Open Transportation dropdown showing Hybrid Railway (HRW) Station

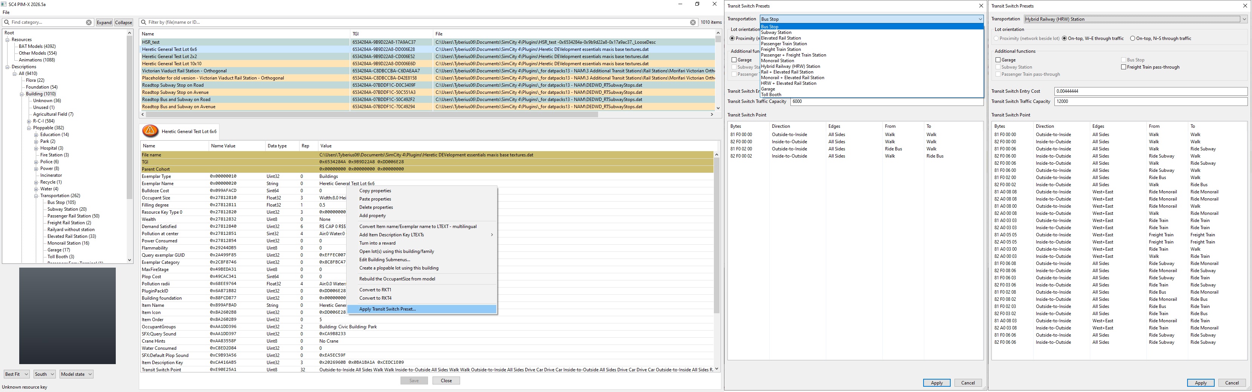(1135, 19)
